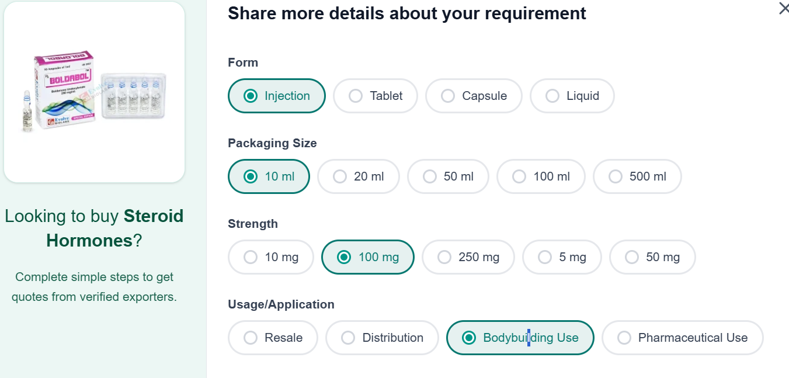Select 20 ml packaging size
Screen dimensions: 789x378
(x=359, y=176)
